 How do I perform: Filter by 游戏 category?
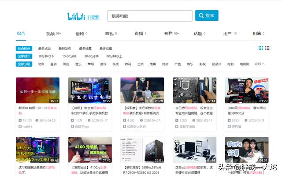tap(103, 64)
